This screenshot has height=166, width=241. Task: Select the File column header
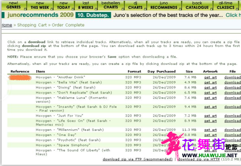233,72
